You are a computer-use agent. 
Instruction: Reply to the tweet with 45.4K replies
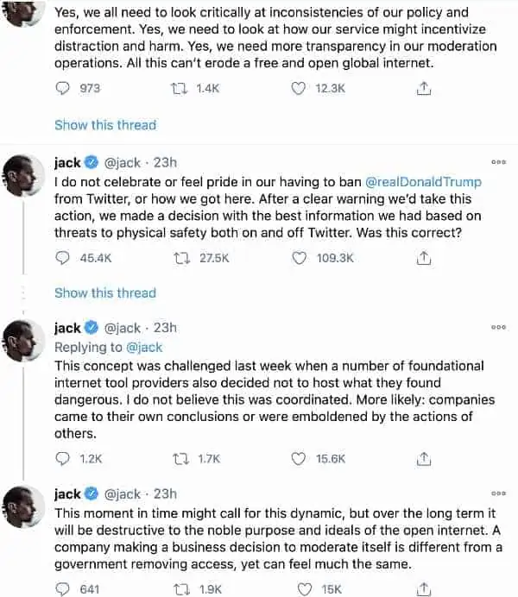[62, 258]
